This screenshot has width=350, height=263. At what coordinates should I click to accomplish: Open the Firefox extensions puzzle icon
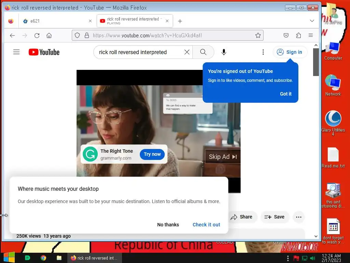(x=298, y=35)
